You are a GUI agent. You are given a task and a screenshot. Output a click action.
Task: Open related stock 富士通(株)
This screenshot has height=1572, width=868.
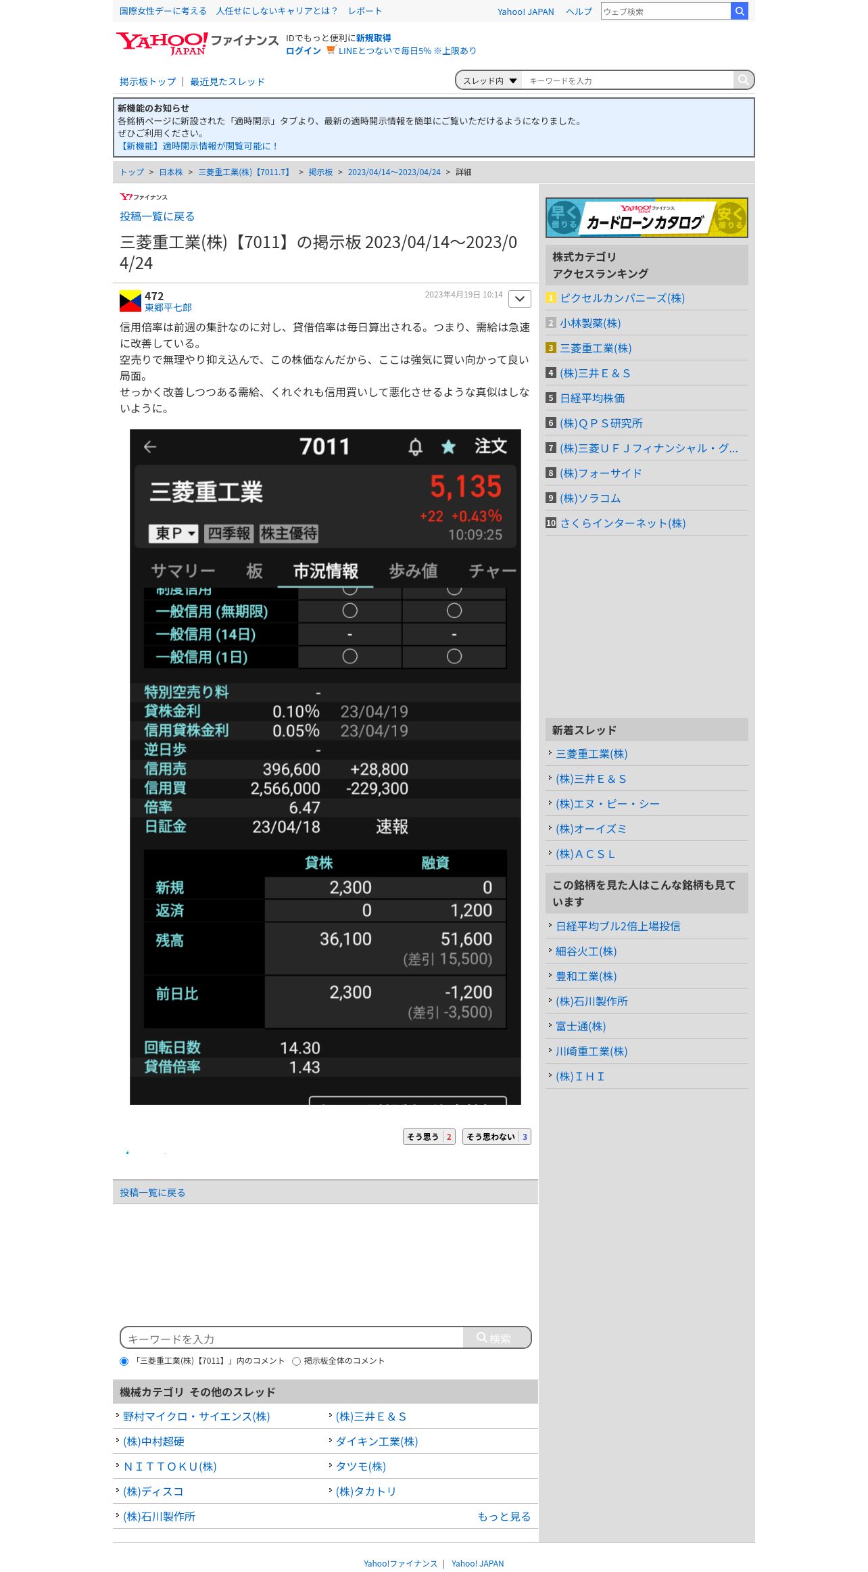point(581,1026)
